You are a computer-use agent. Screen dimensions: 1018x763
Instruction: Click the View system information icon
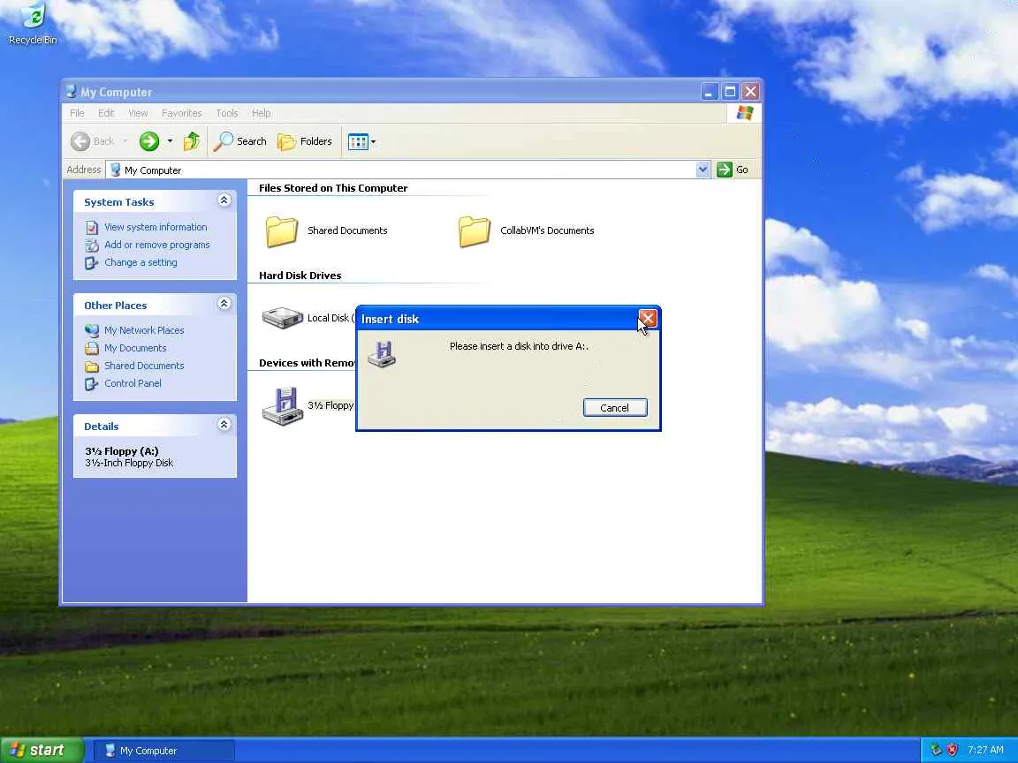92,228
